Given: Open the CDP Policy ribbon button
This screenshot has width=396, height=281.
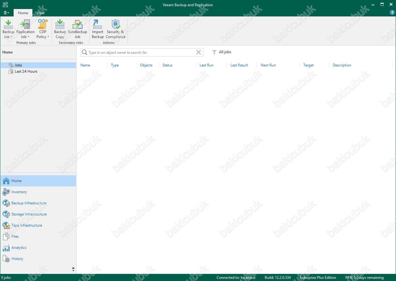Looking at the screenshot, I should pos(43,29).
